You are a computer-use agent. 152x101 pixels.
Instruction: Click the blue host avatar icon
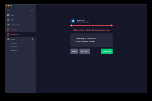click(x=73, y=21)
